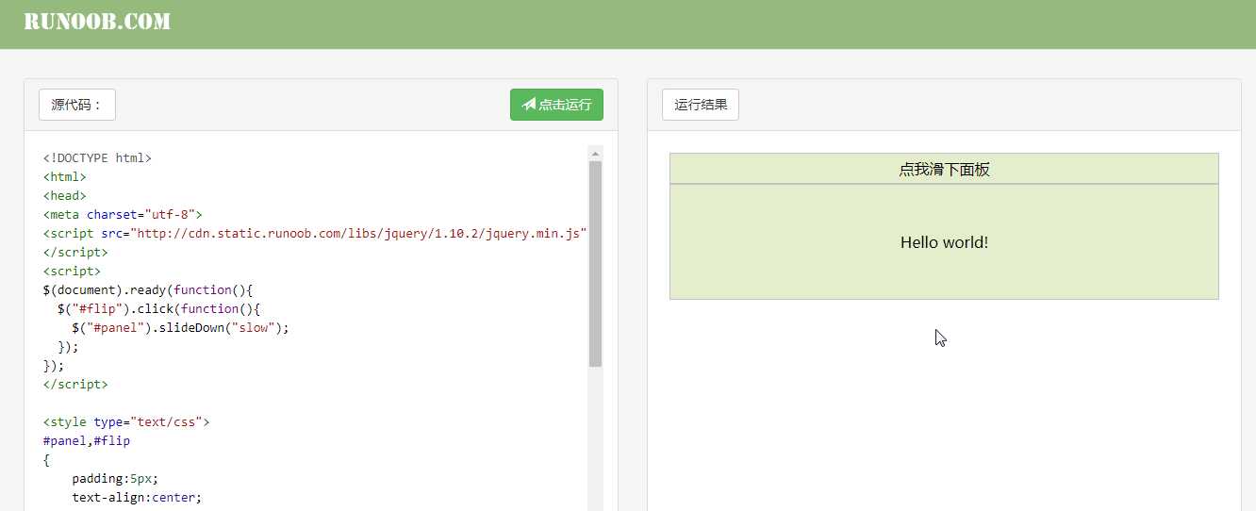
Task: Click the RUNOOB.COM logo
Action: (97, 22)
